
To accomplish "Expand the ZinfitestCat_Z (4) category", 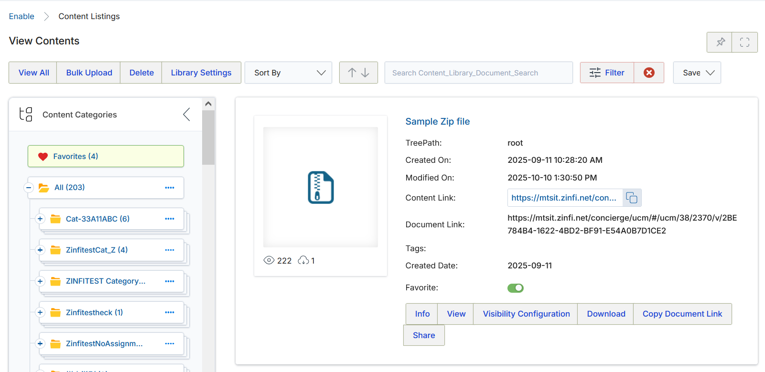I will pyautogui.click(x=40, y=250).
